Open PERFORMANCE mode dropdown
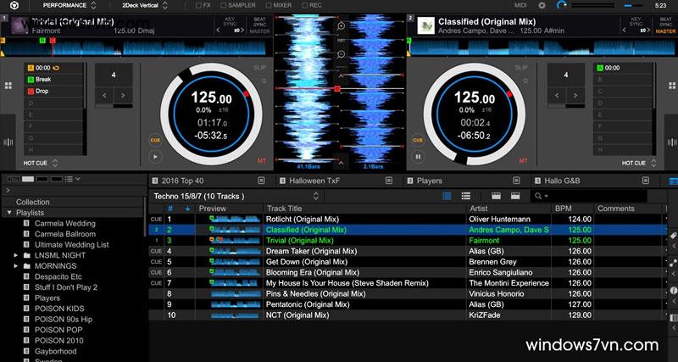678x362 pixels. (70, 6)
